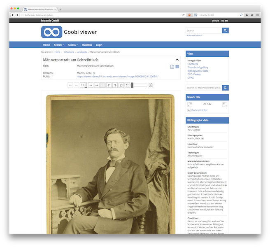Go to the next search hit
The image size is (270, 247).
(x=225, y=105)
